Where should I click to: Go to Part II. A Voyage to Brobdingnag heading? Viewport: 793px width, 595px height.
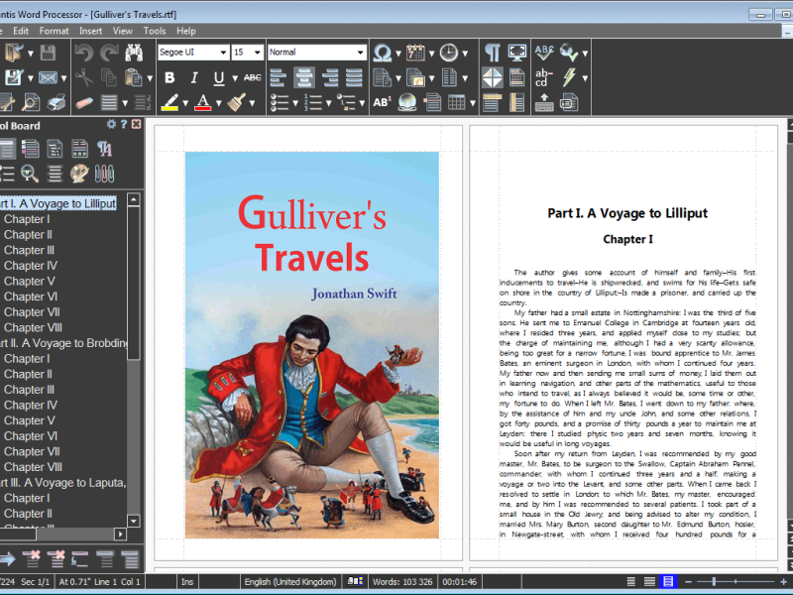(63, 343)
